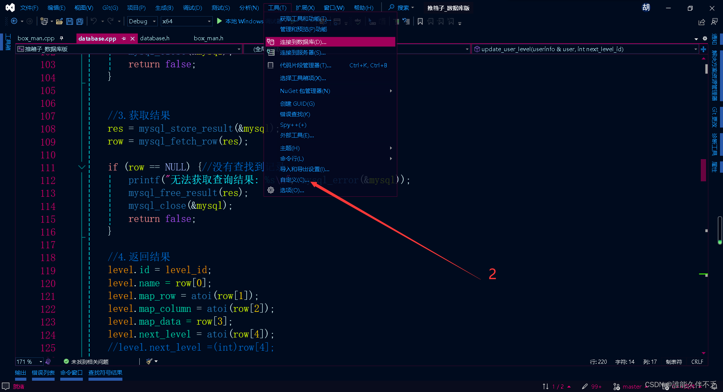Viewport: 723px width, 392px height.
Task: Open the 编辑(E) menu
Action: (56, 8)
